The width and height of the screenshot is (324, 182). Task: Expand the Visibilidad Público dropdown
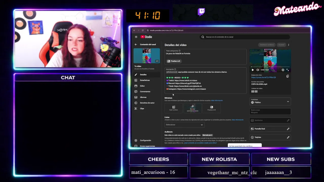pos(270,101)
